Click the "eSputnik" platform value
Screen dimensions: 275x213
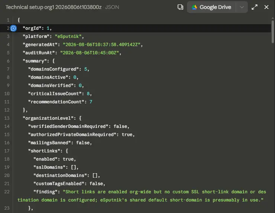click(x=68, y=36)
